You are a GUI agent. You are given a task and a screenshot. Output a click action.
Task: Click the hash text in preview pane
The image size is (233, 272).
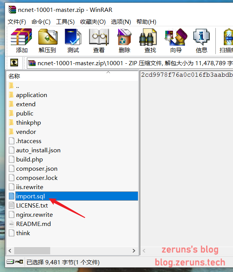pos(187,75)
